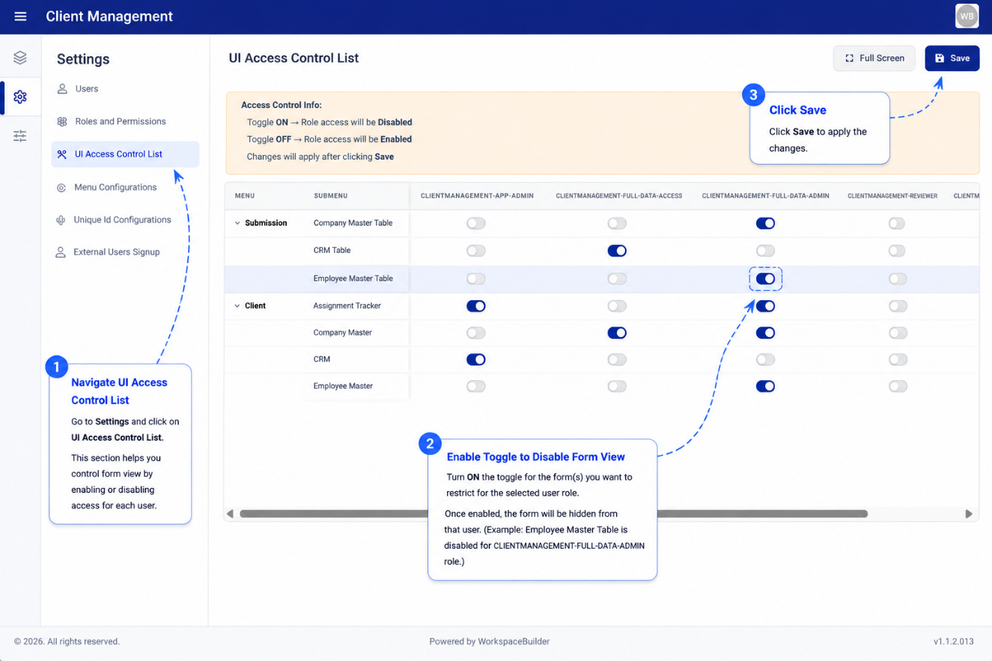The image size is (992, 661).
Task: Turn off Company Master row toggle for FULL-DATA-ACCESS
Action: 617,333
